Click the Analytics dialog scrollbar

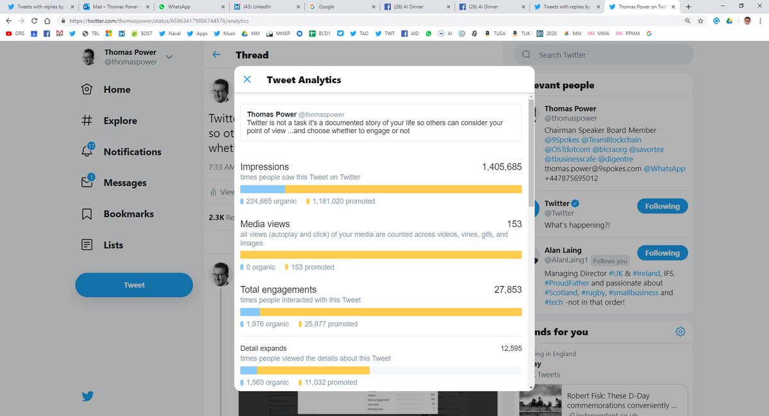tap(531, 154)
